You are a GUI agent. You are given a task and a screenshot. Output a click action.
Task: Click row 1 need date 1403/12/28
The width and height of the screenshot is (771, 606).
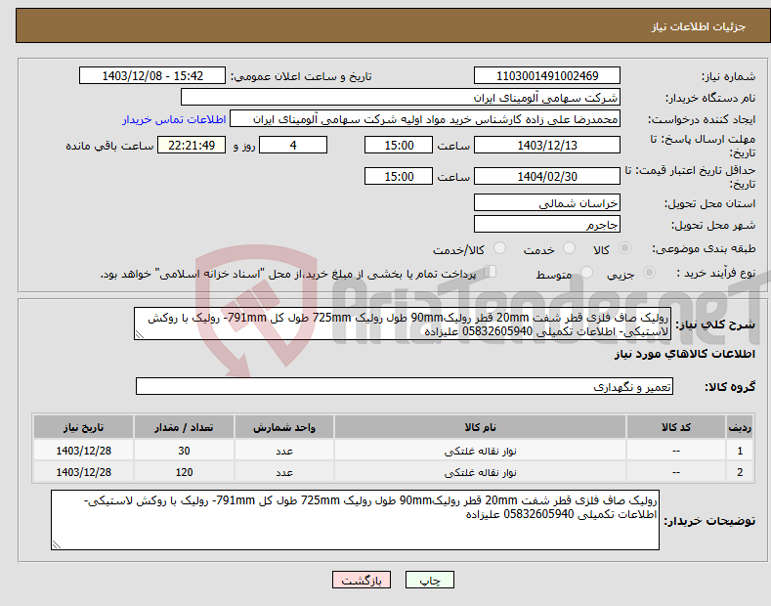click(83, 451)
